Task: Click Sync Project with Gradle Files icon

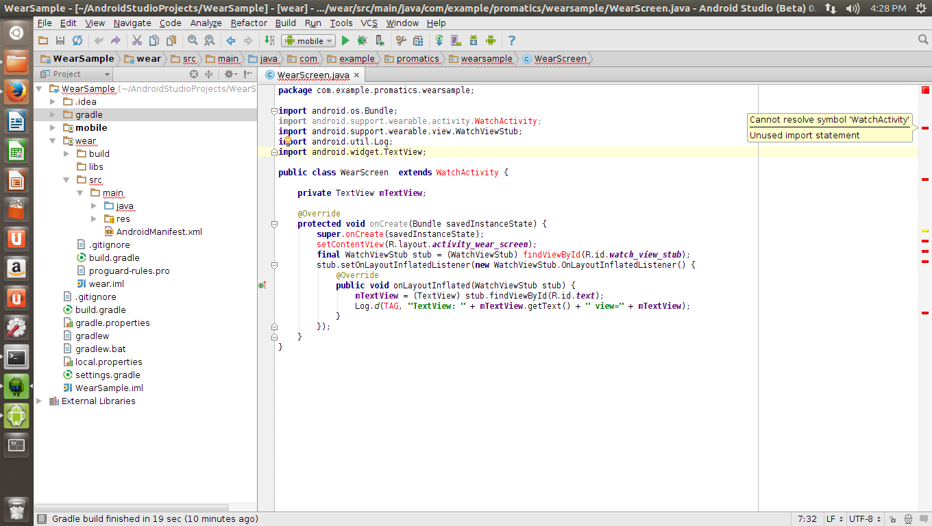Action: [x=439, y=41]
